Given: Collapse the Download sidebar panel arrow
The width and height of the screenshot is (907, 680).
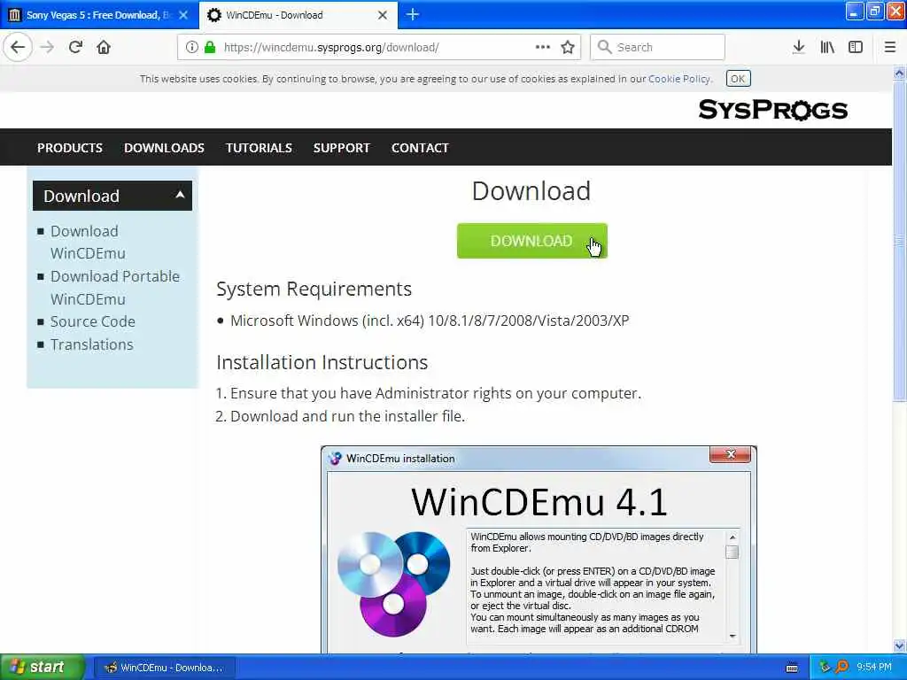Looking at the screenshot, I should pyautogui.click(x=180, y=195).
